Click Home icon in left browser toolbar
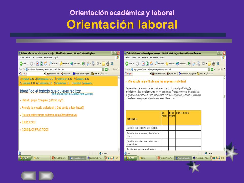 [45, 64]
